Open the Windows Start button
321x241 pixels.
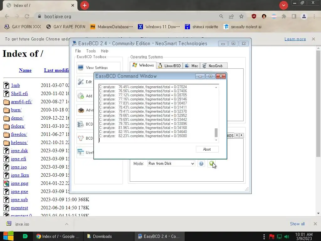pyautogui.click(x=8, y=236)
